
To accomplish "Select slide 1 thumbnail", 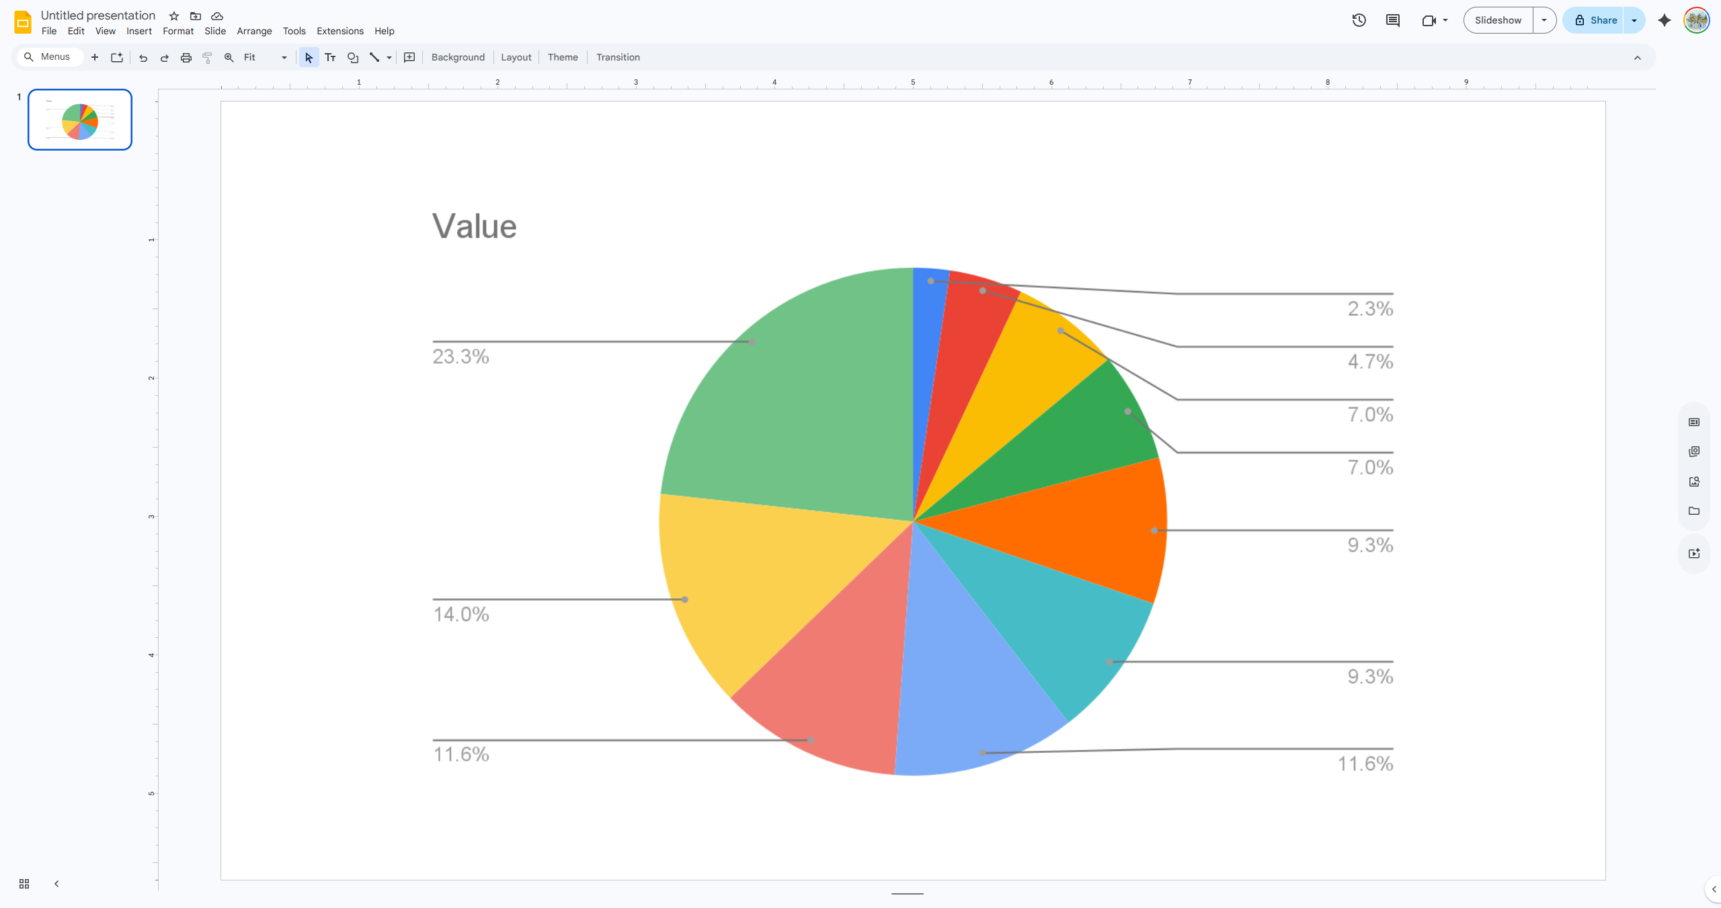I will click(80, 120).
